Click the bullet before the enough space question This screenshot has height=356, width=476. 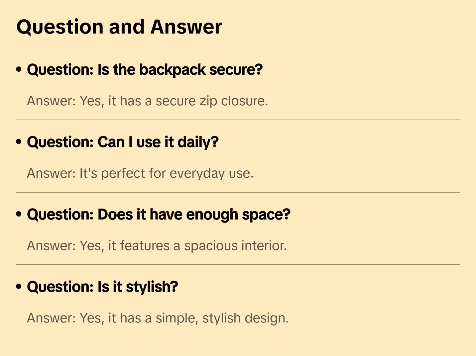click(x=19, y=214)
